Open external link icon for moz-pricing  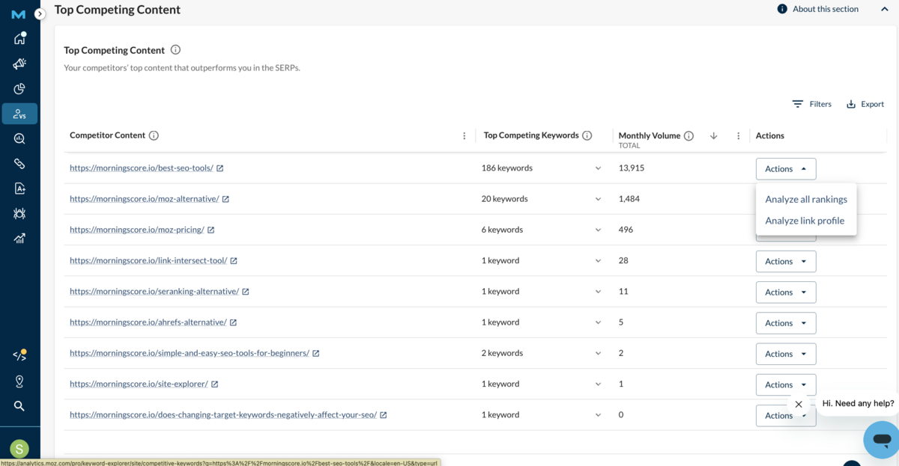(211, 230)
